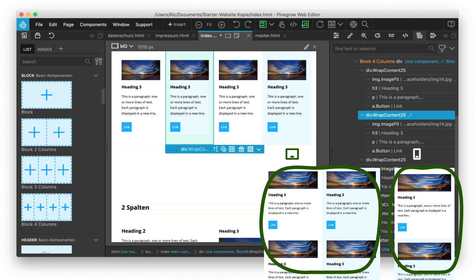
Task: Add new library tab with plus
Action: (x=61, y=49)
